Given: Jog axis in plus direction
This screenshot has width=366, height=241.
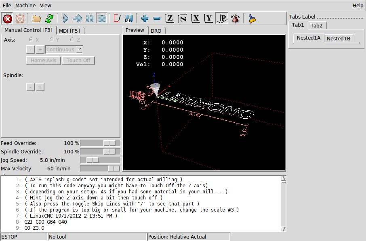Looking at the screenshot, I should (x=40, y=50).
